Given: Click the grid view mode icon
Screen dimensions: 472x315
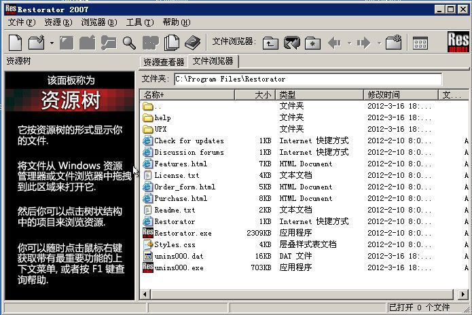Looking at the screenshot, I should pyautogui.click(x=420, y=43).
